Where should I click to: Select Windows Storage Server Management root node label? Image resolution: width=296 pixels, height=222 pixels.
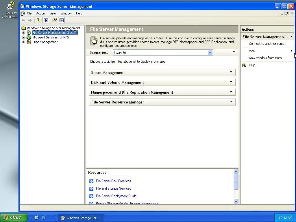(53, 28)
